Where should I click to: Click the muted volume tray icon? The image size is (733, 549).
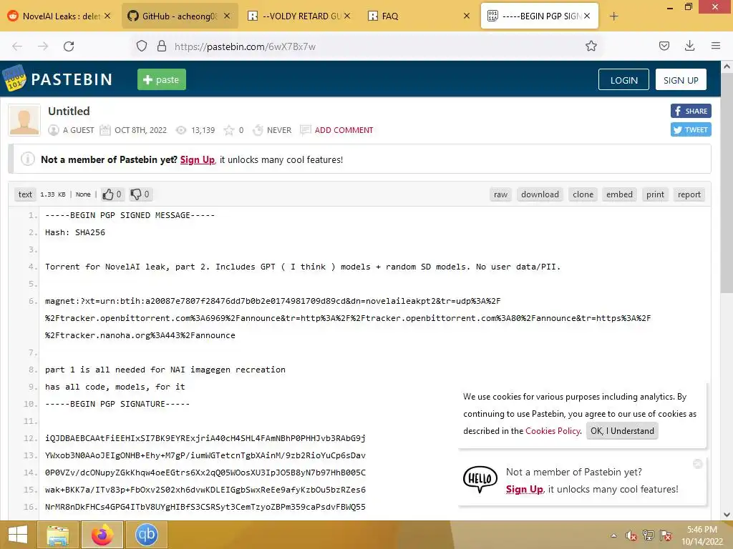click(x=631, y=535)
